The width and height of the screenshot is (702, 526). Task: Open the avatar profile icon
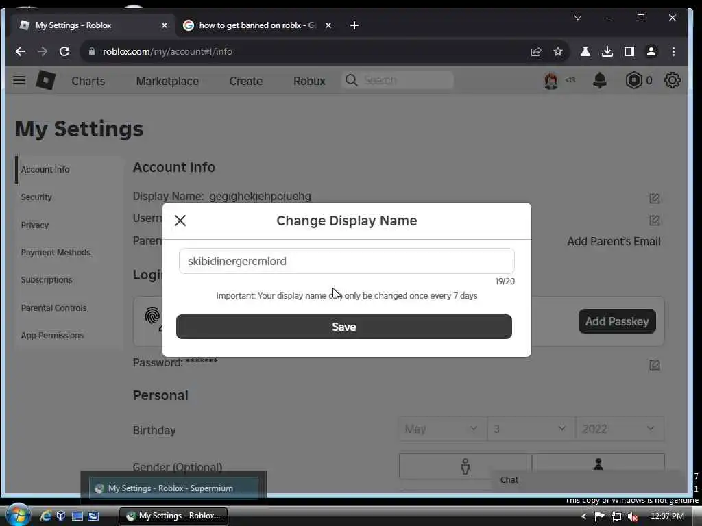point(550,81)
